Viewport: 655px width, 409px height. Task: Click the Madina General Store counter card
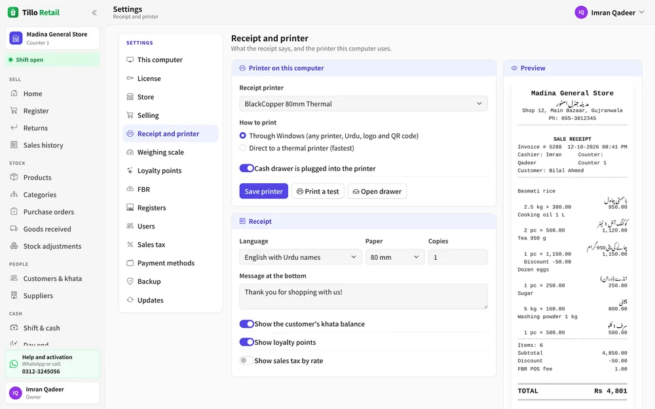tap(52, 38)
